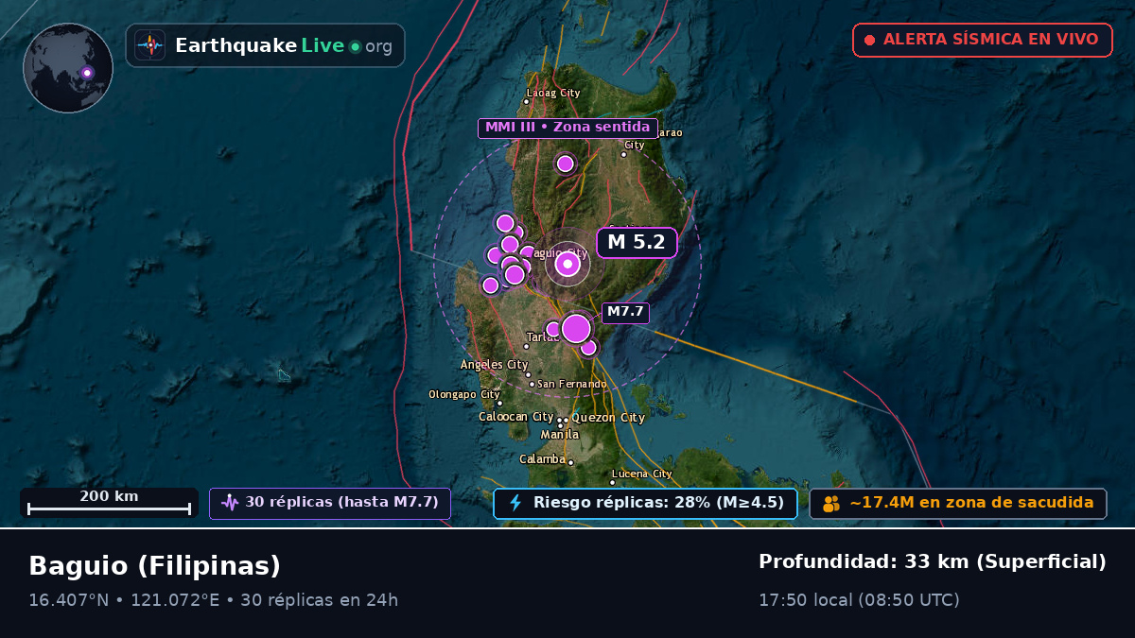Click the Manila map label
This screenshot has width=1135, height=638.
pyautogui.click(x=560, y=435)
